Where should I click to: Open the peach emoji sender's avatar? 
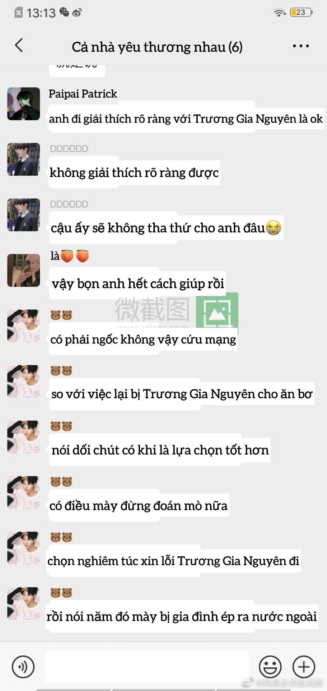tap(24, 270)
